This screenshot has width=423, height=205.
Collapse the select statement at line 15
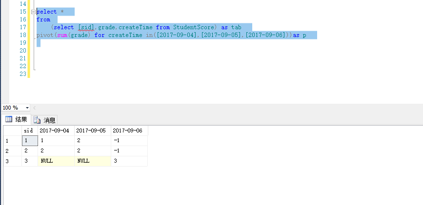coord(34,12)
